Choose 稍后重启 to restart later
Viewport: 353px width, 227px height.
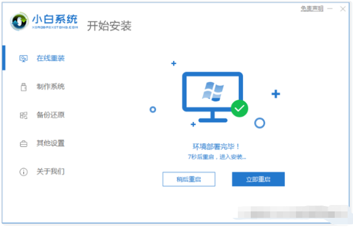click(189, 179)
